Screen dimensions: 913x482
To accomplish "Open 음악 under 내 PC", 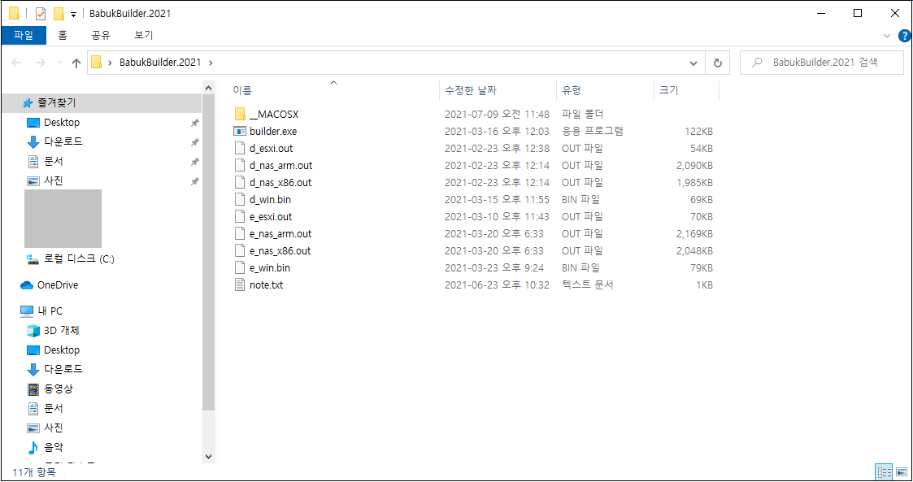I will point(53,447).
